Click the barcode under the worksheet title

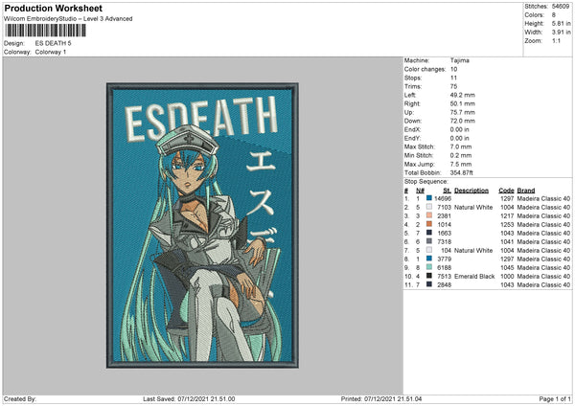click(x=45, y=31)
